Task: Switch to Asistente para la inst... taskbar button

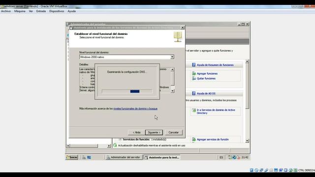Action: (x=162, y=157)
